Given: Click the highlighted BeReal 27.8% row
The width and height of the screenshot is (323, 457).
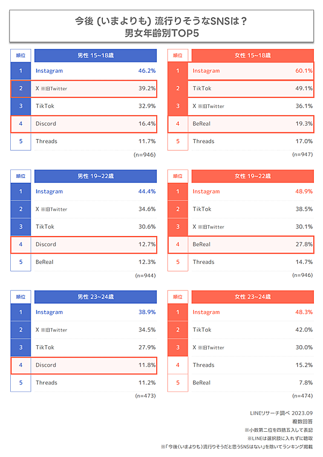Looking at the screenshot, I should [252, 245].
